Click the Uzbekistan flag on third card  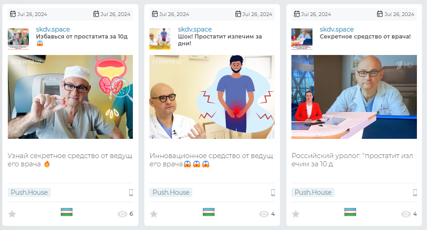(350, 212)
